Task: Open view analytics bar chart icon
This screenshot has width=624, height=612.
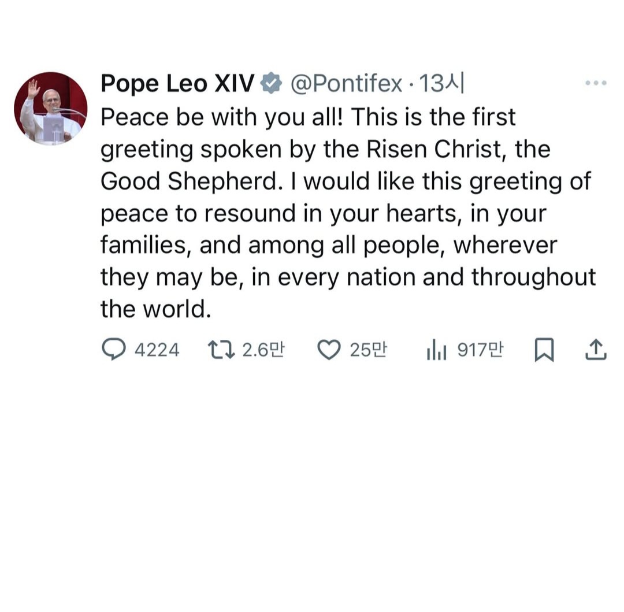Action: pos(437,350)
